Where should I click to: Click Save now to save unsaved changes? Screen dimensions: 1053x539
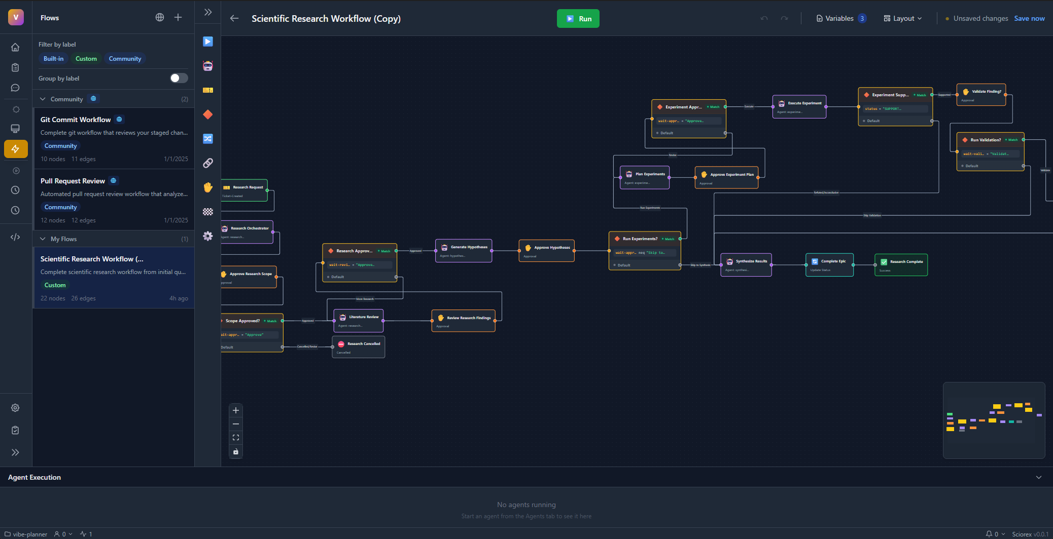click(1029, 18)
